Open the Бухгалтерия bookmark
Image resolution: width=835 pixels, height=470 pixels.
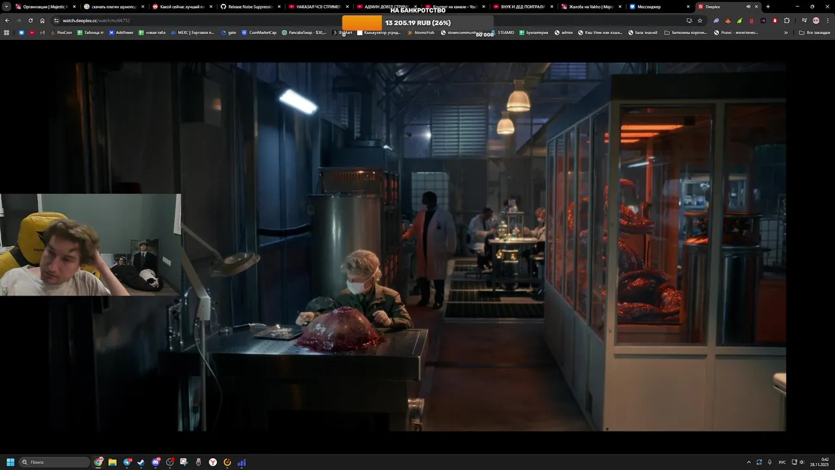click(x=534, y=32)
